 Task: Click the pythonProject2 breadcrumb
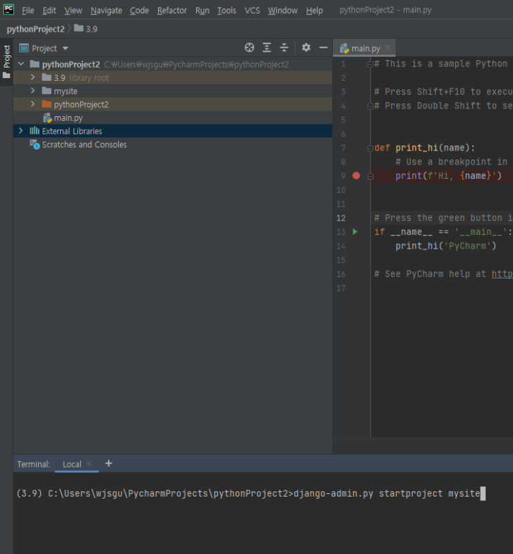coord(36,29)
